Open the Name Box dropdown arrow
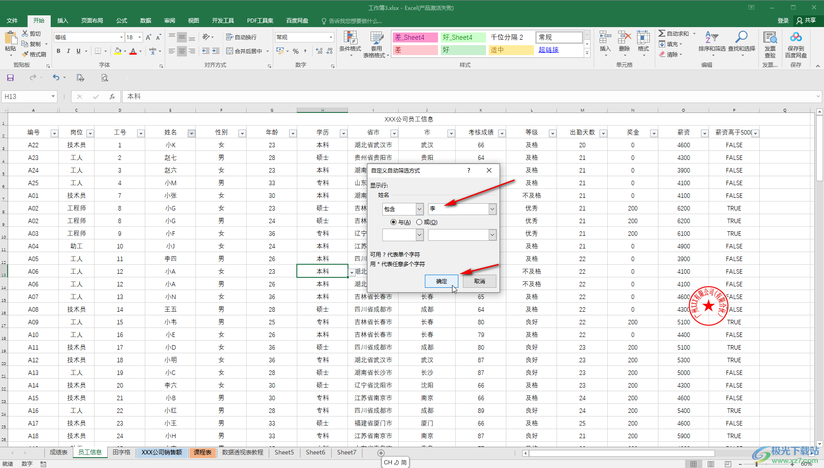 [53, 97]
